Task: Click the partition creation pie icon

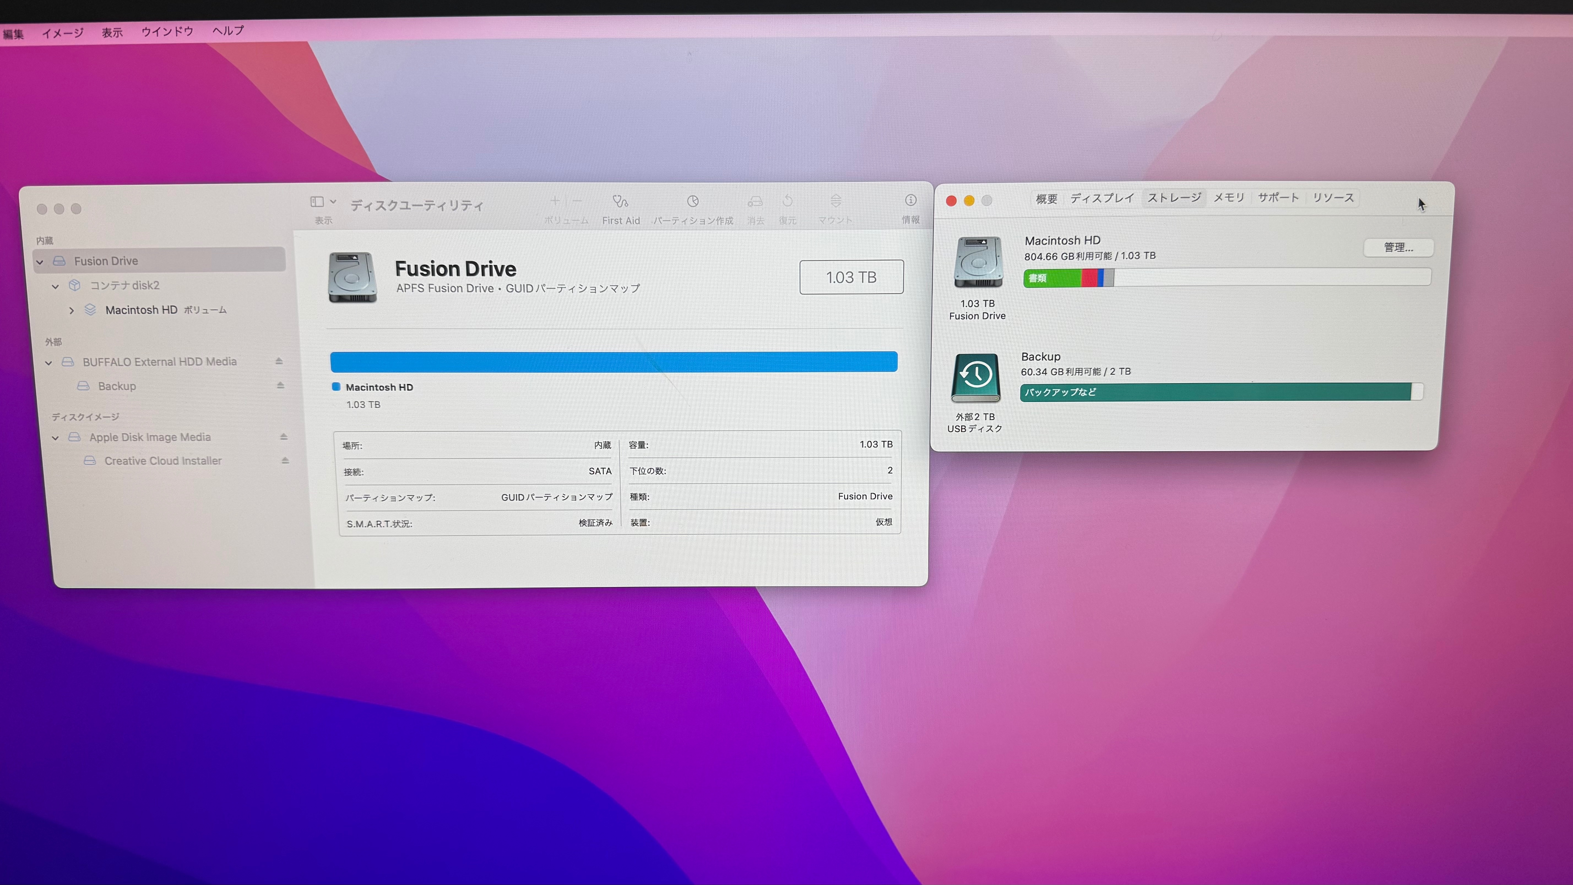Action: coord(693,202)
